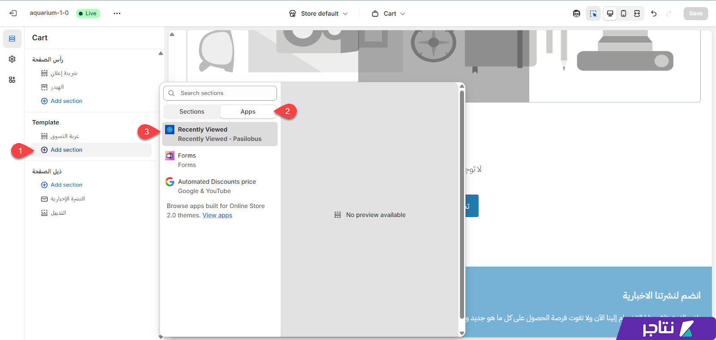Click the section icon beside شريط إعلان
Screen dimensions: 716x340
(44, 73)
